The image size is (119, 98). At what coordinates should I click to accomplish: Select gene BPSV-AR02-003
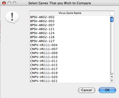[70, 21]
